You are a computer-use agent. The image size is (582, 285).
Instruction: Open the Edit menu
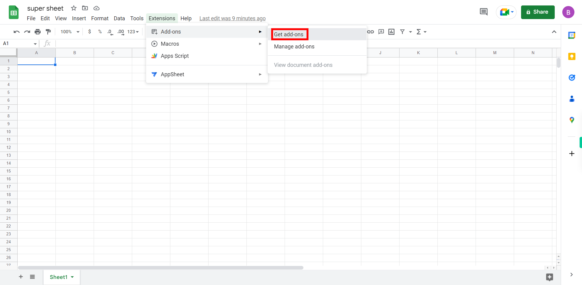[x=45, y=18]
